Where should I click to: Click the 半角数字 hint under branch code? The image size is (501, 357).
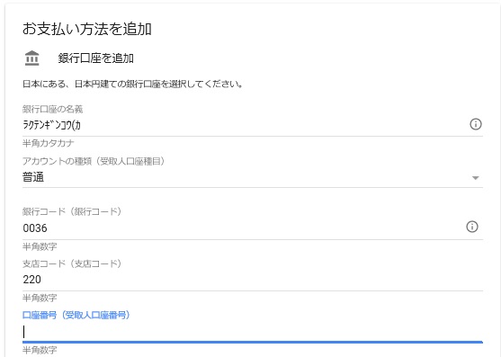point(40,298)
